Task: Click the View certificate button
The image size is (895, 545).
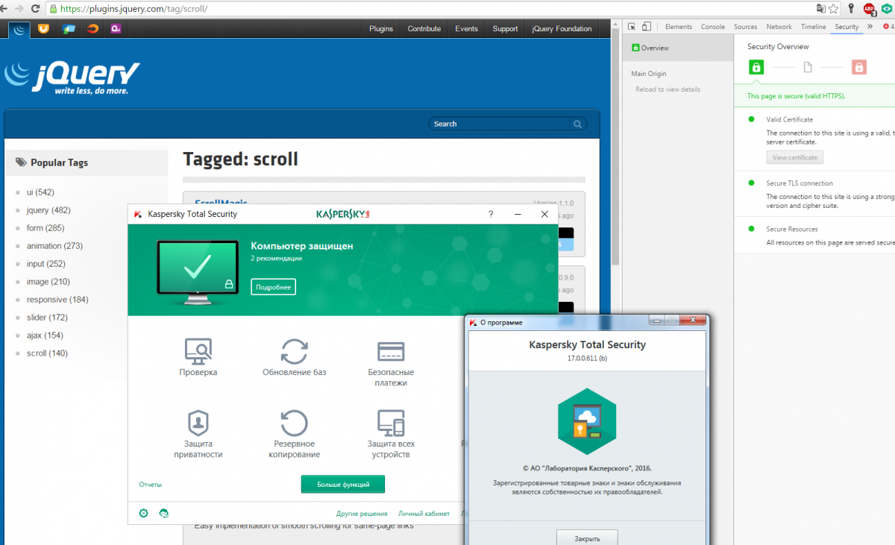Action: (x=795, y=157)
